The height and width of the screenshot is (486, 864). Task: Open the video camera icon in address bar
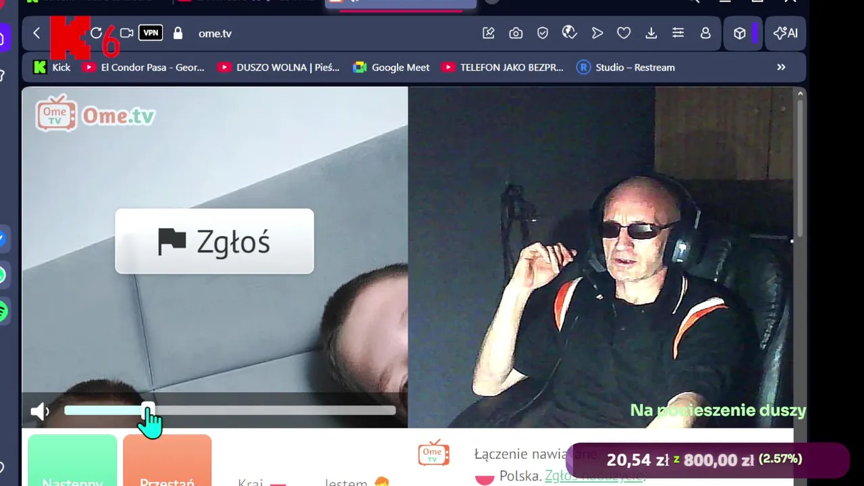[126, 33]
